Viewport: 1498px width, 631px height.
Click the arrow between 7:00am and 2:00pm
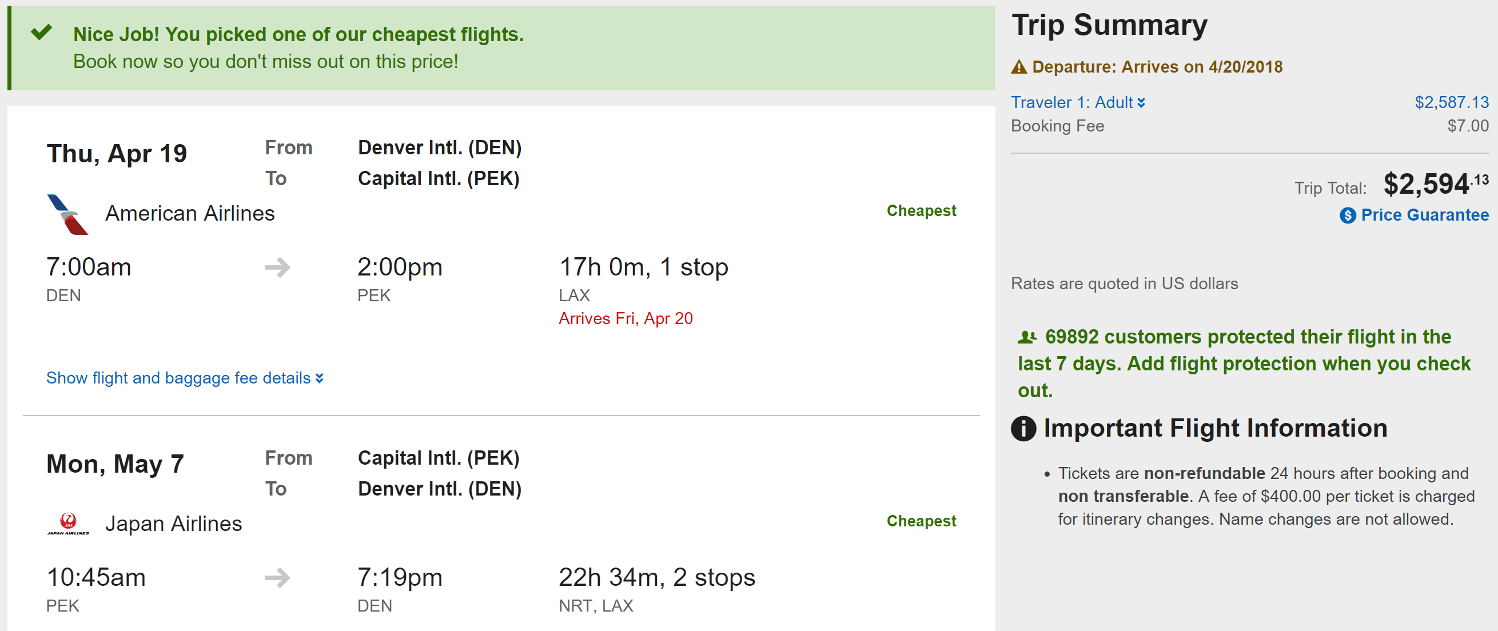tap(277, 267)
